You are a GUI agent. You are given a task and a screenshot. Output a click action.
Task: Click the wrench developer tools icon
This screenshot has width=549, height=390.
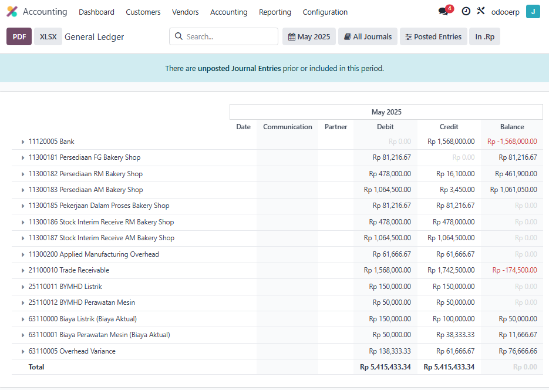point(481,11)
